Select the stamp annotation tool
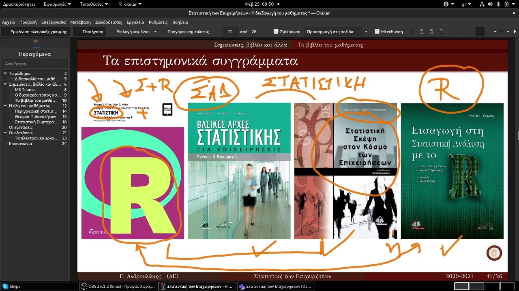 [x=501, y=32]
